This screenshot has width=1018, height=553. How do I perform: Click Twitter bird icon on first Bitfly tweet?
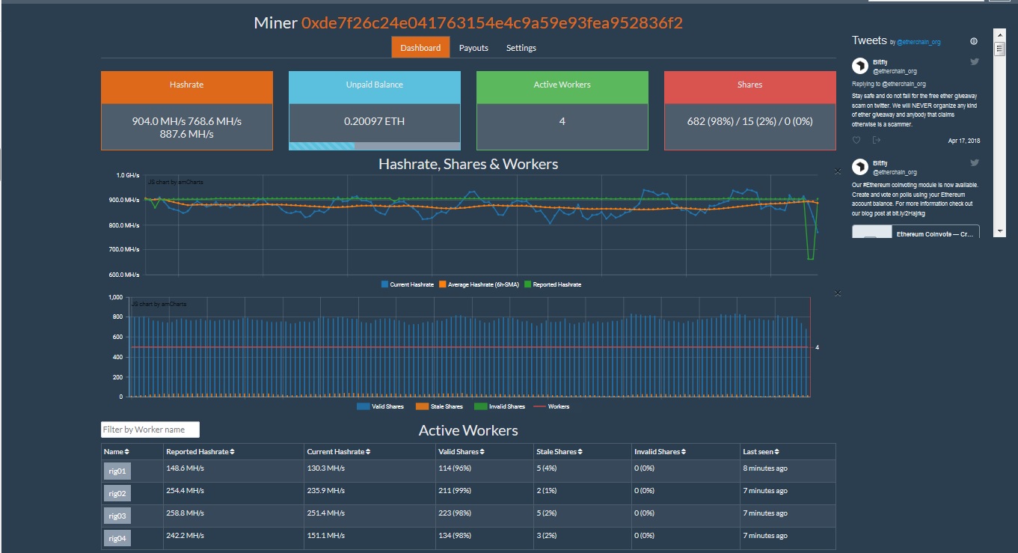(975, 61)
